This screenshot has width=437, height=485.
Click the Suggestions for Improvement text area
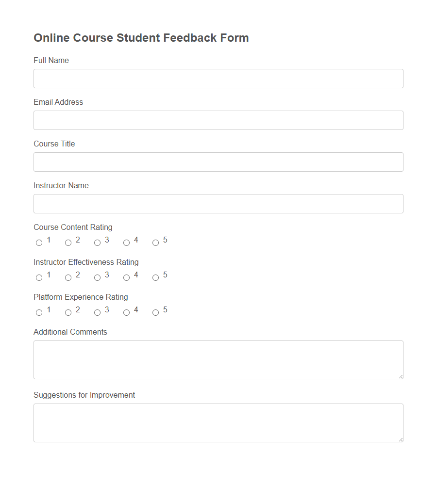218,422
